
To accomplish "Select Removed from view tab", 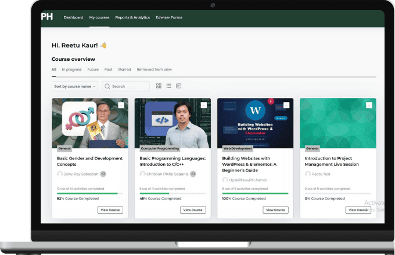I will pyautogui.click(x=155, y=70).
